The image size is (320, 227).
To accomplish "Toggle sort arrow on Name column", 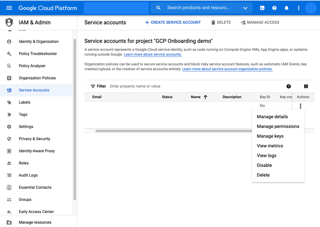I will tap(205, 97).
